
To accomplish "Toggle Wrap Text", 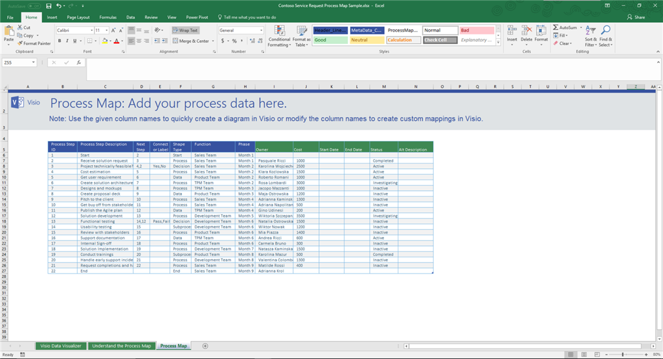I will [185, 30].
